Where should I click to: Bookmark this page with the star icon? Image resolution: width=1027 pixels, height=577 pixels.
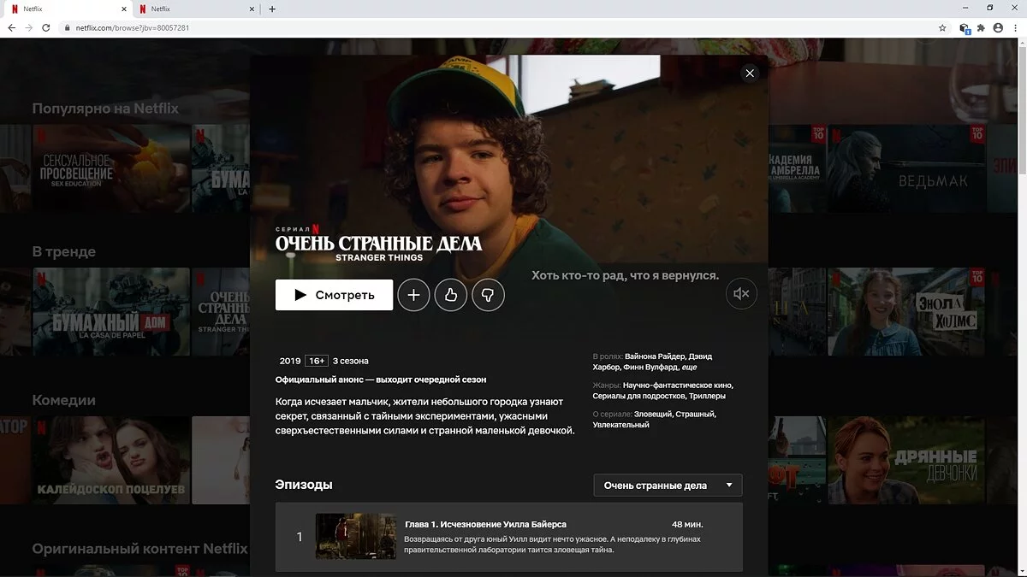[942, 28]
